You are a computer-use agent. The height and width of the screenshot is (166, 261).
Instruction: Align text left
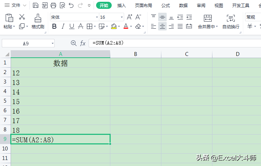click(x=154, y=26)
